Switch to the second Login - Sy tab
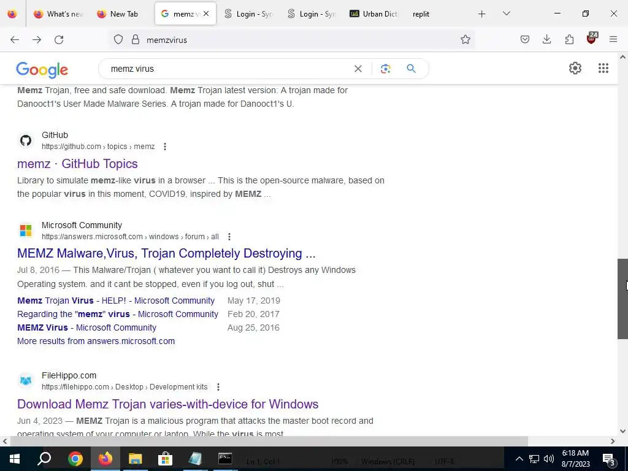 pyautogui.click(x=312, y=14)
